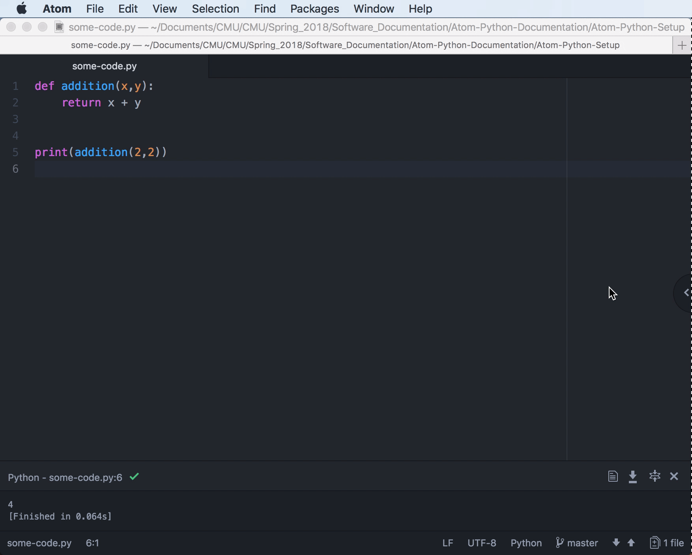Place cursor on the return x + y line
The width and height of the screenshot is (692, 555).
pyautogui.click(x=101, y=102)
